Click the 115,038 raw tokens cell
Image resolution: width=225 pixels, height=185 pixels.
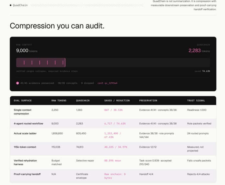pos(56,147)
